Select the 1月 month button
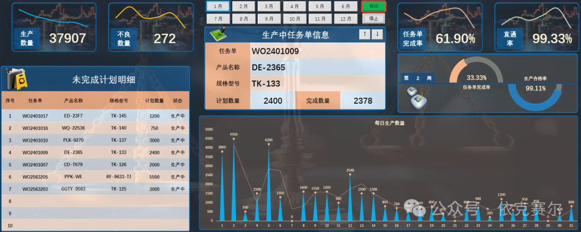Image resolution: width=581 pixels, height=232 pixels. (x=218, y=6)
